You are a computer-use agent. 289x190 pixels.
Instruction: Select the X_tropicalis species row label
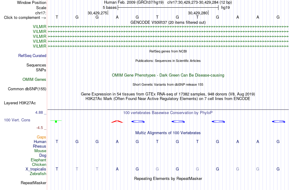pos(36,169)
